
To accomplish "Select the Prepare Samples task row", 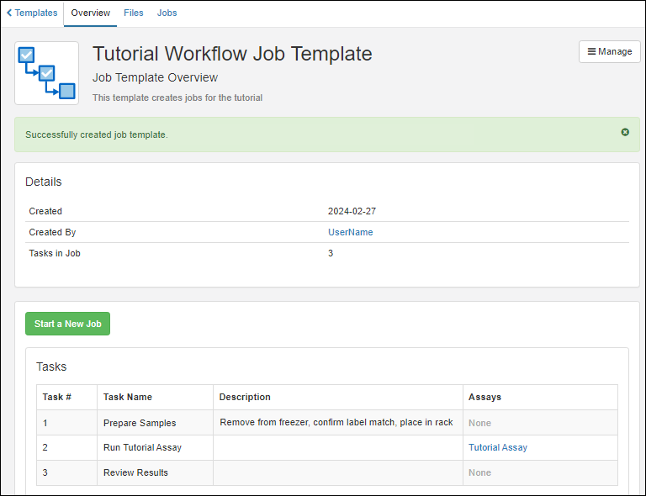I will coord(140,423).
